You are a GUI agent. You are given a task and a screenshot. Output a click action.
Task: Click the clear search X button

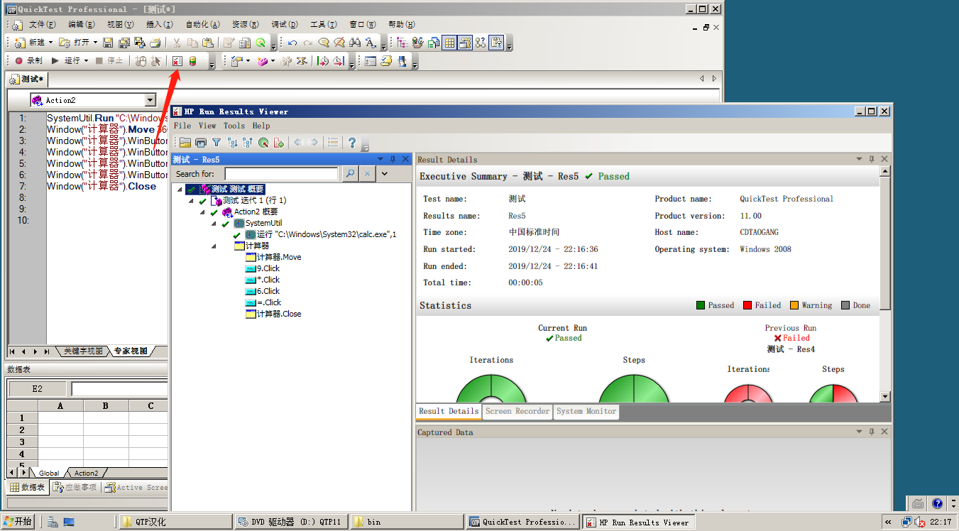click(x=367, y=173)
